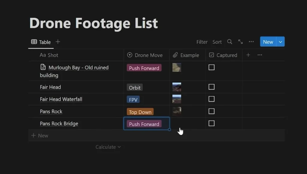307x174 pixels.
Task: Check Captured box for Pans Rock Bridge
Action: pos(211,123)
